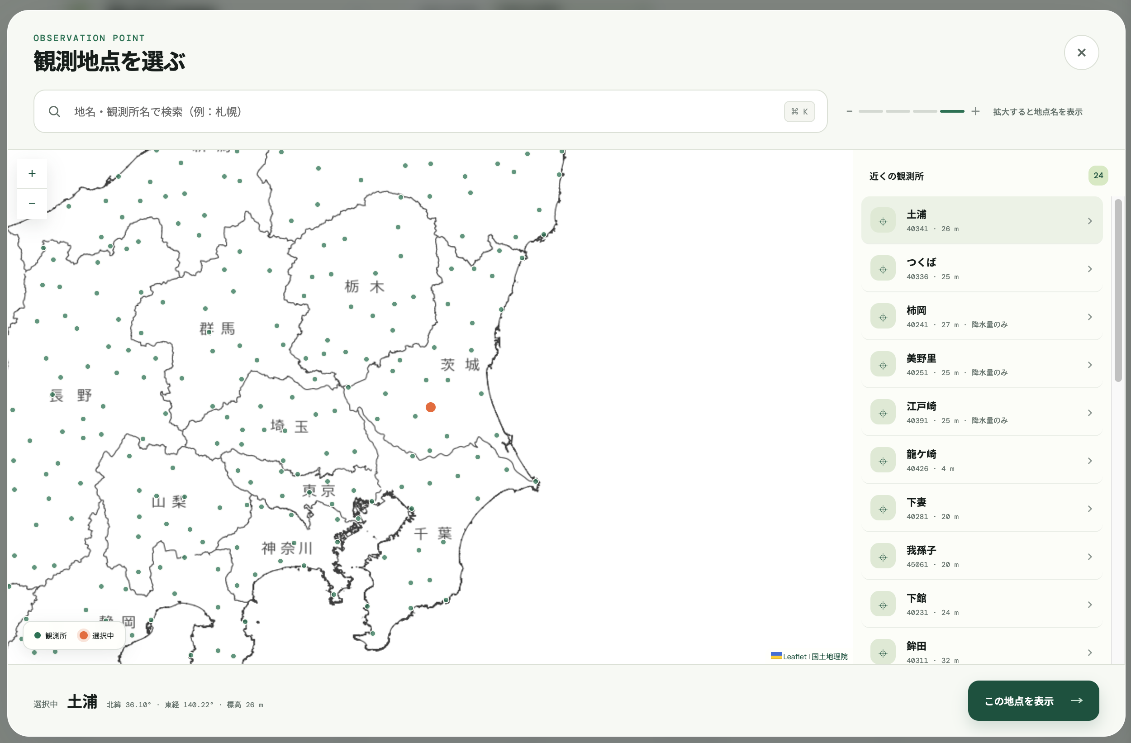Image resolution: width=1131 pixels, height=743 pixels.
Task: Click the 北緯 36.10° coordinate text
Action: tap(129, 705)
